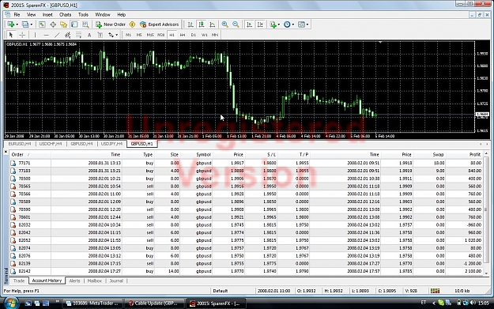Expand the Arrows objects dropdown arrow
The image size is (494, 309).
(116, 35)
